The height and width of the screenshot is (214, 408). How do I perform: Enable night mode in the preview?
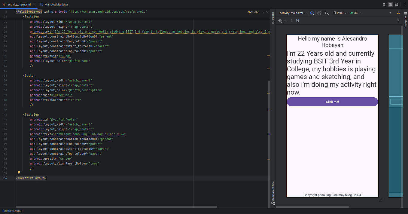[327, 13]
